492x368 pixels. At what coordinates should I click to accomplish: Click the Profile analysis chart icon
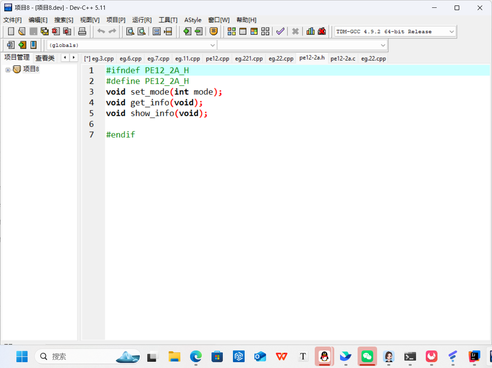click(x=310, y=32)
